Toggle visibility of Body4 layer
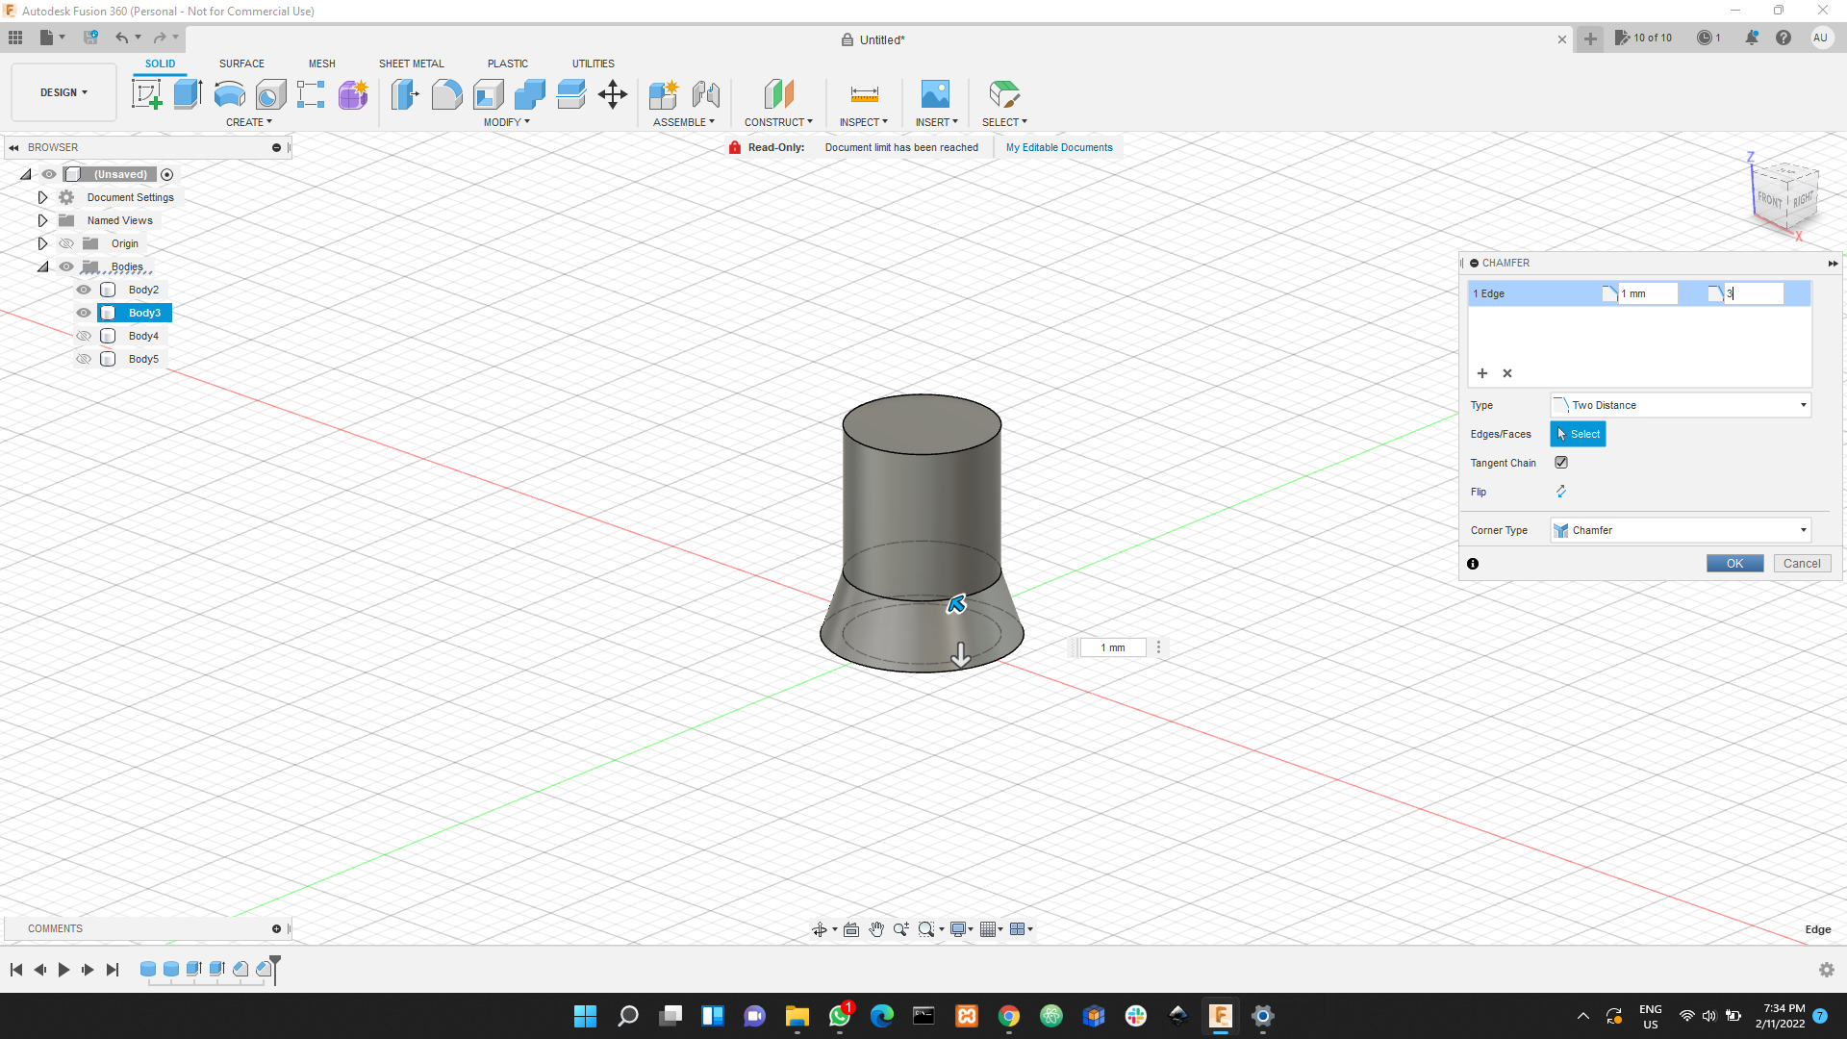 [x=84, y=336]
